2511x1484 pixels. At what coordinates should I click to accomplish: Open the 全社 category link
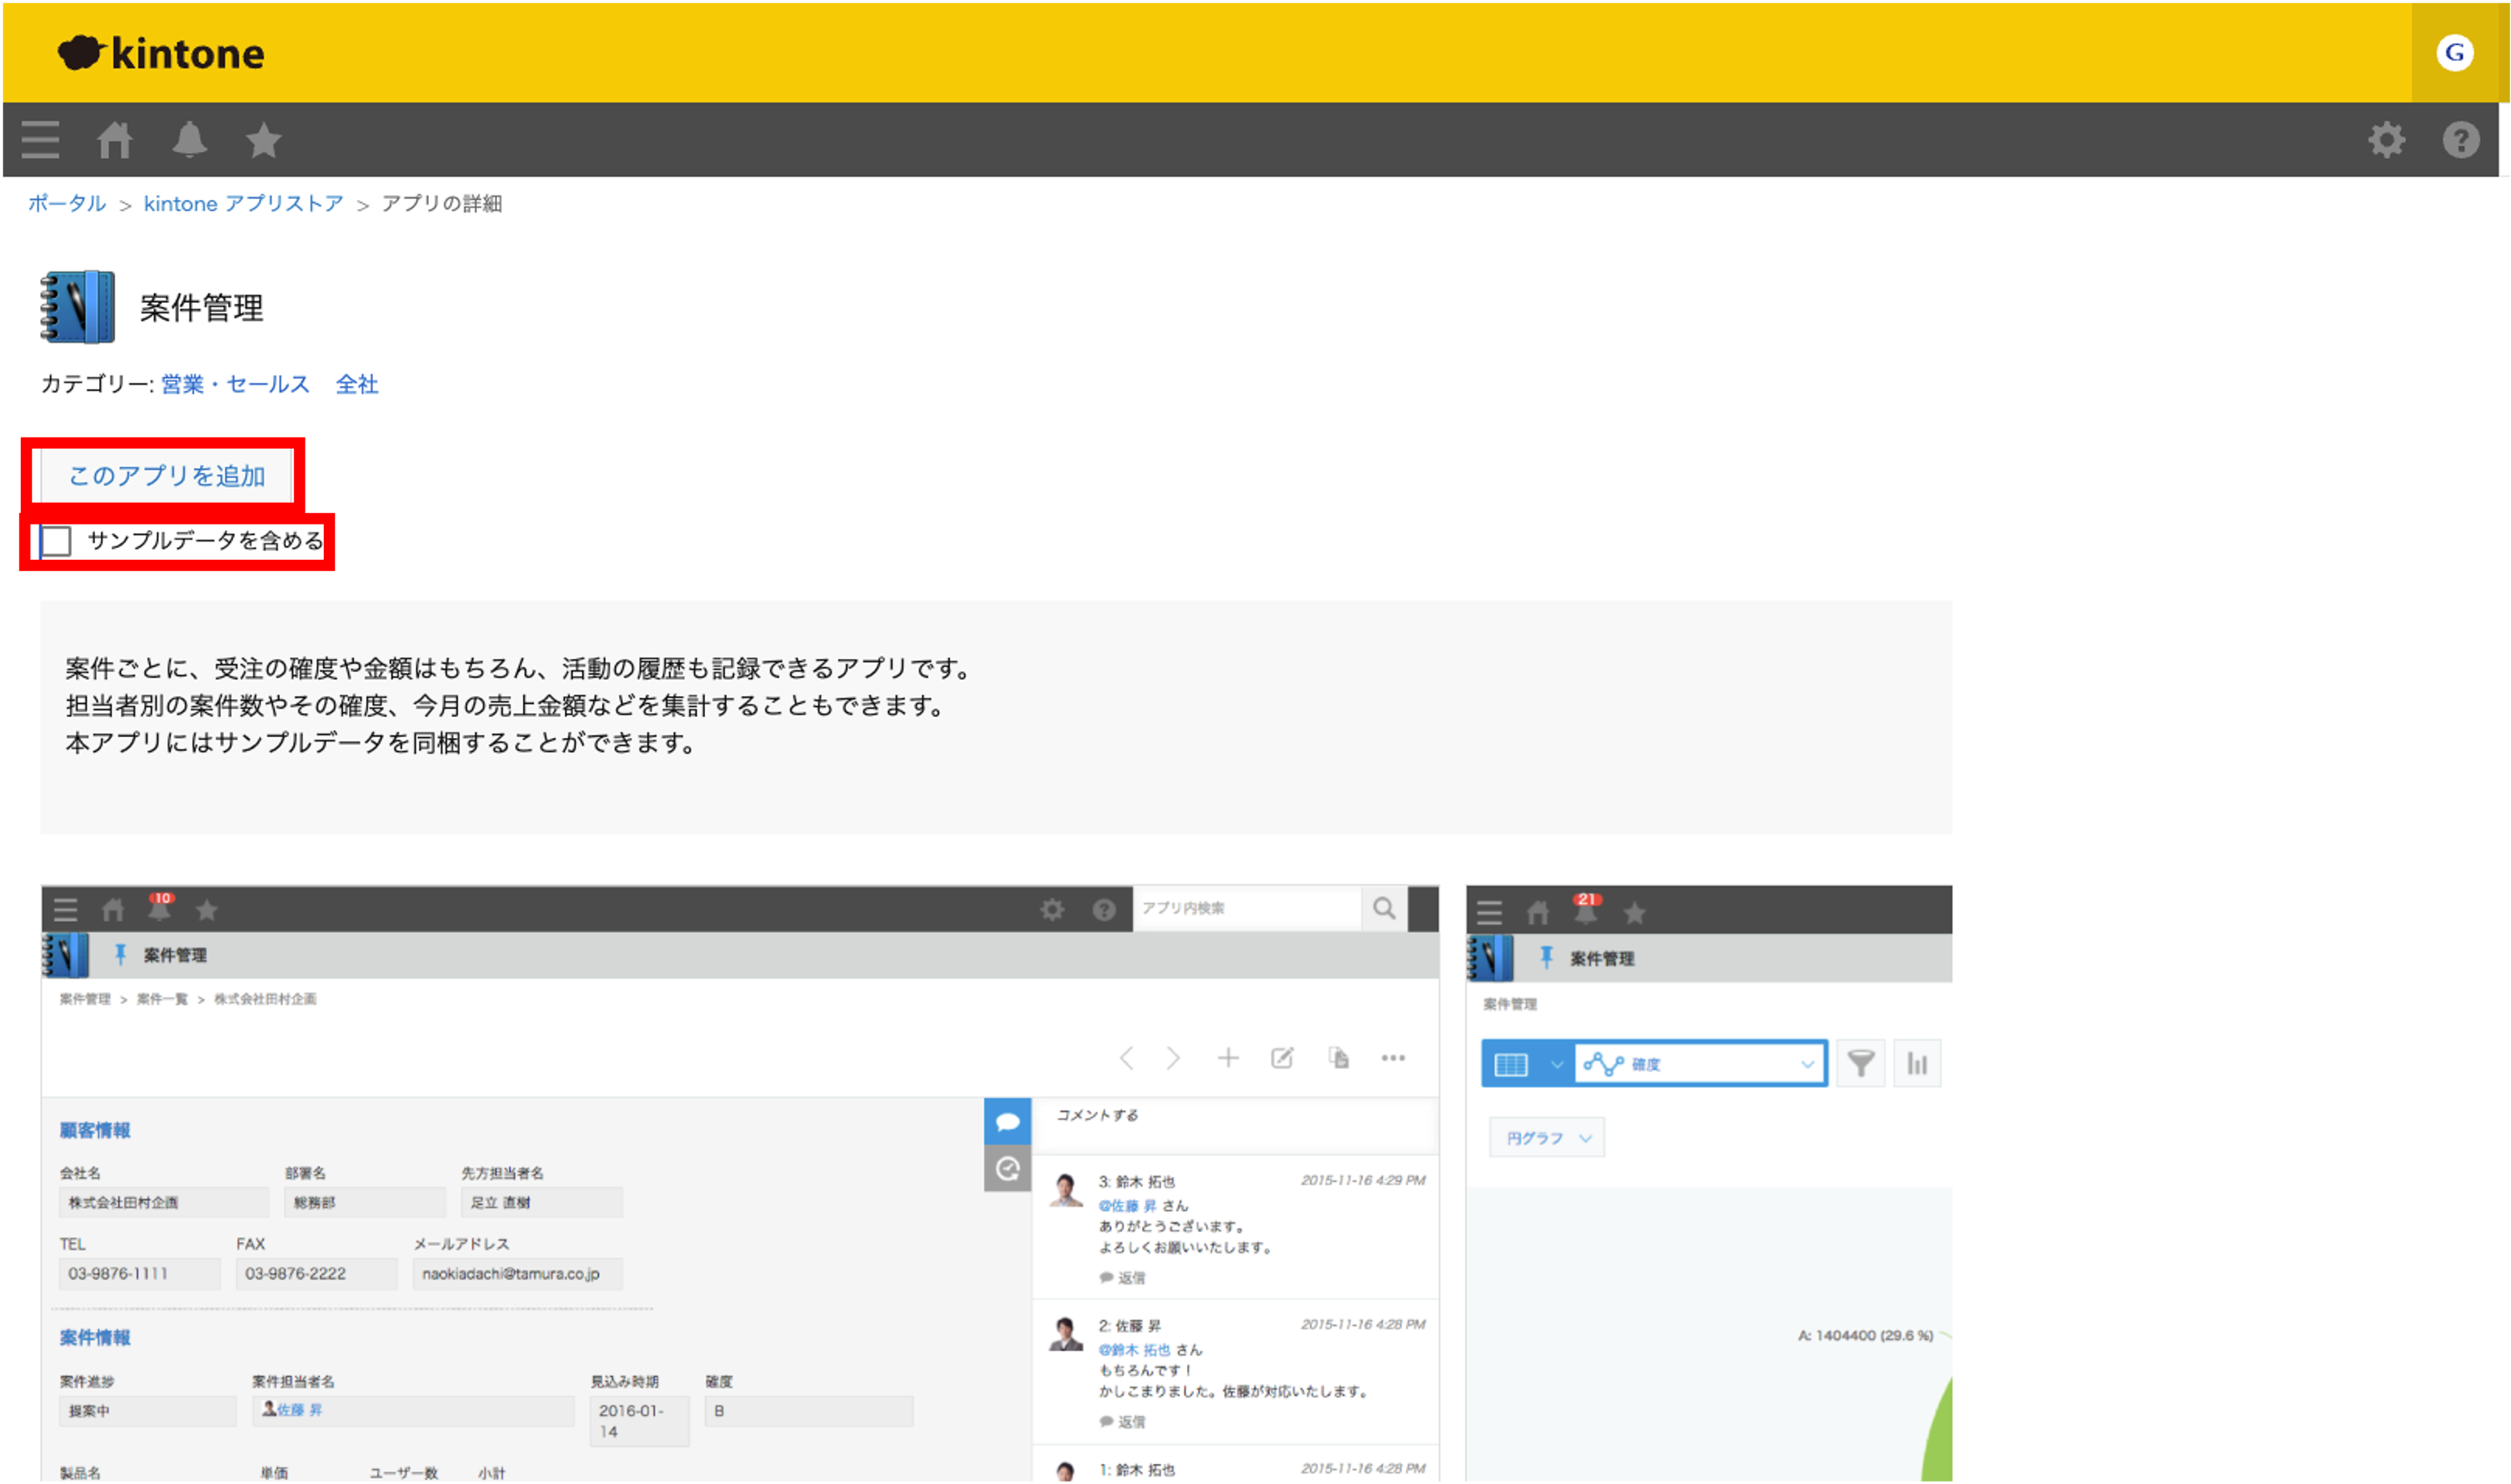pos(357,384)
